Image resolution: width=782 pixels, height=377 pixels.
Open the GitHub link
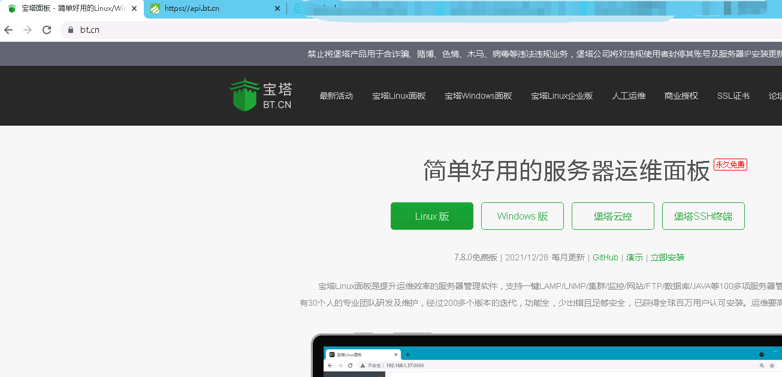(x=605, y=257)
